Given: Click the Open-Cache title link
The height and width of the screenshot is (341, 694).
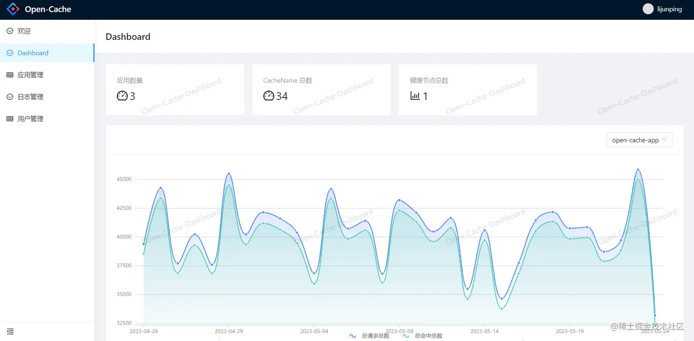Looking at the screenshot, I should click(48, 9).
